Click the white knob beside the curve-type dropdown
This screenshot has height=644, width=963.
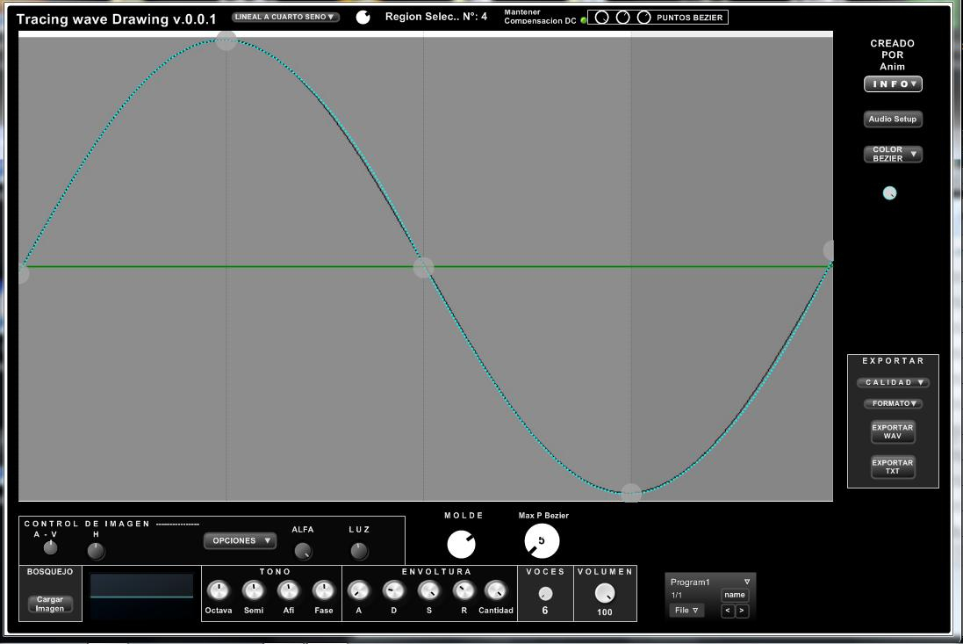(x=363, y=18)
